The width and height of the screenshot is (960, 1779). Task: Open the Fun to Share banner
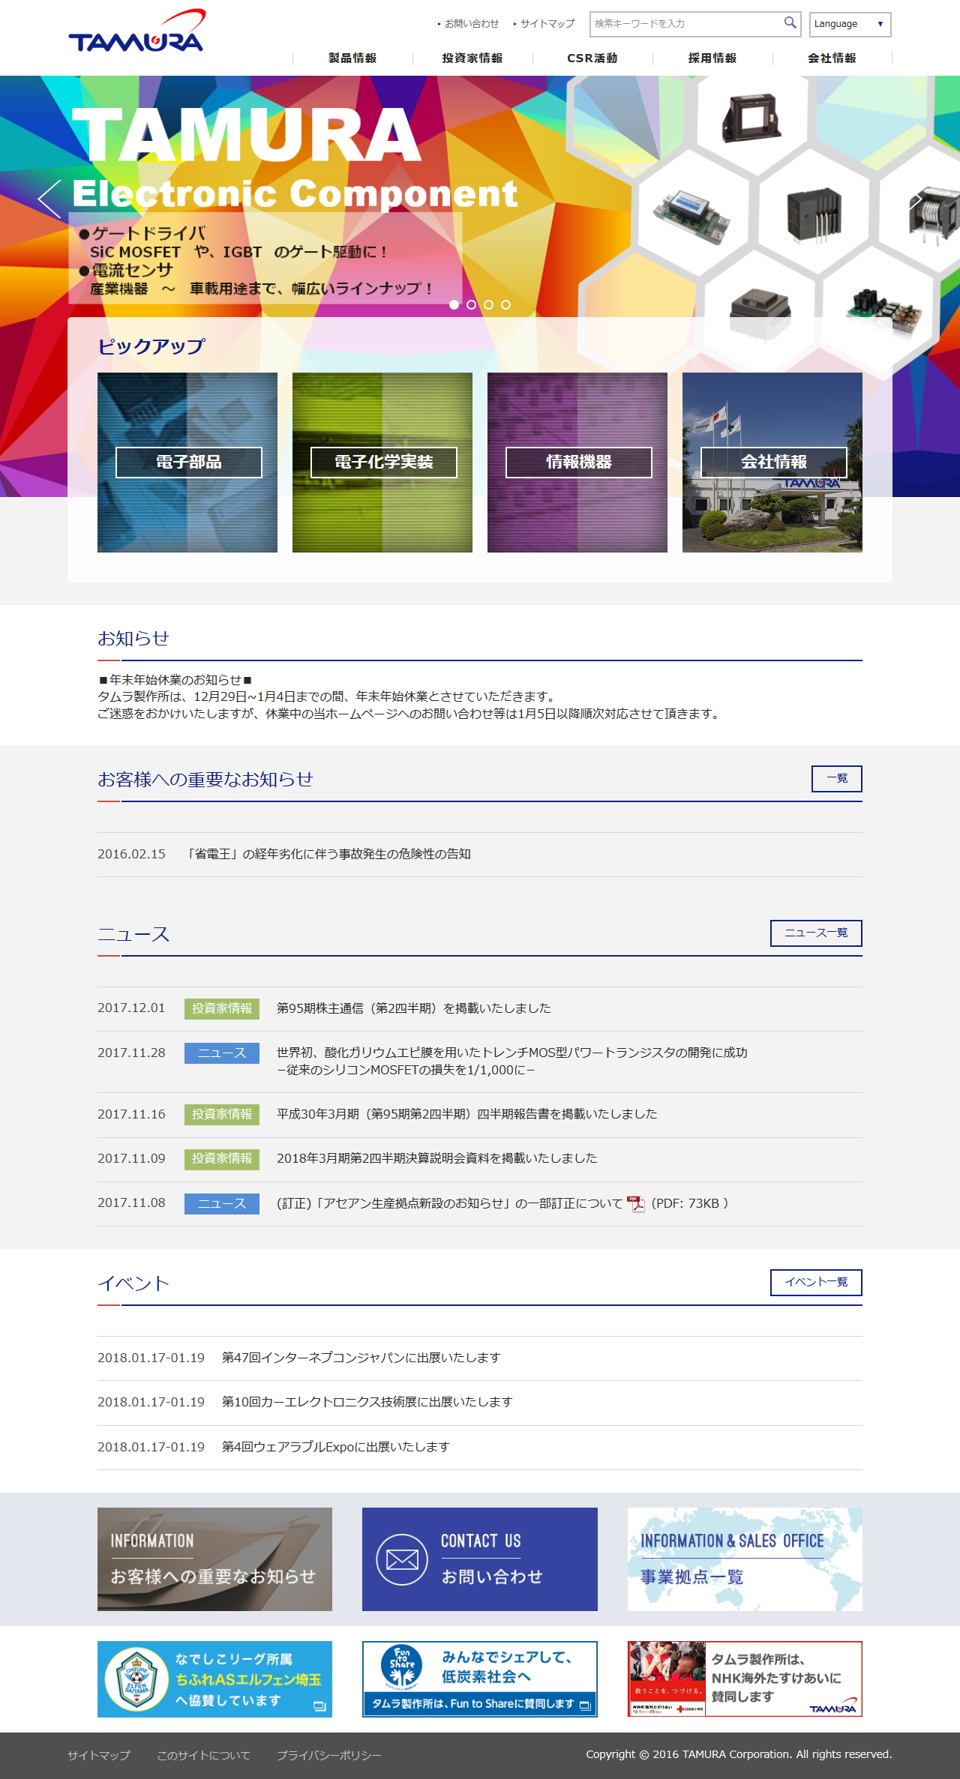[x=480, y=1679]
